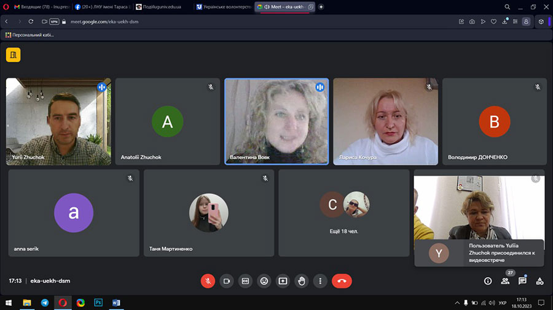Image resolution: width=553 pixels, height=310 pixels.
Task: Open Photoshop from the taskbar
Action: (98, 303)
